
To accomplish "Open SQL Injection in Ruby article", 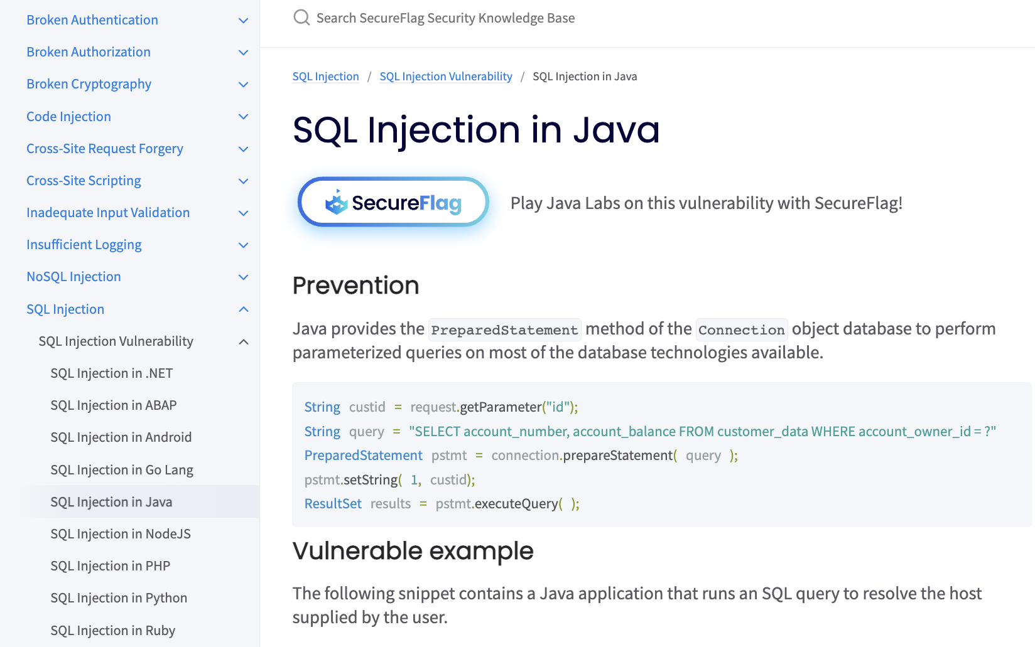I will (113, 630).
